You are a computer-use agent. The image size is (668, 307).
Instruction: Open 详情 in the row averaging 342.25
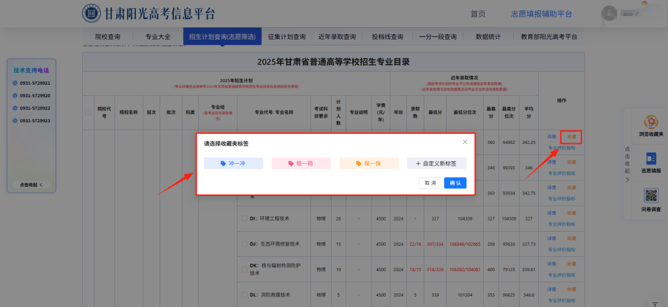pos(551,137)
